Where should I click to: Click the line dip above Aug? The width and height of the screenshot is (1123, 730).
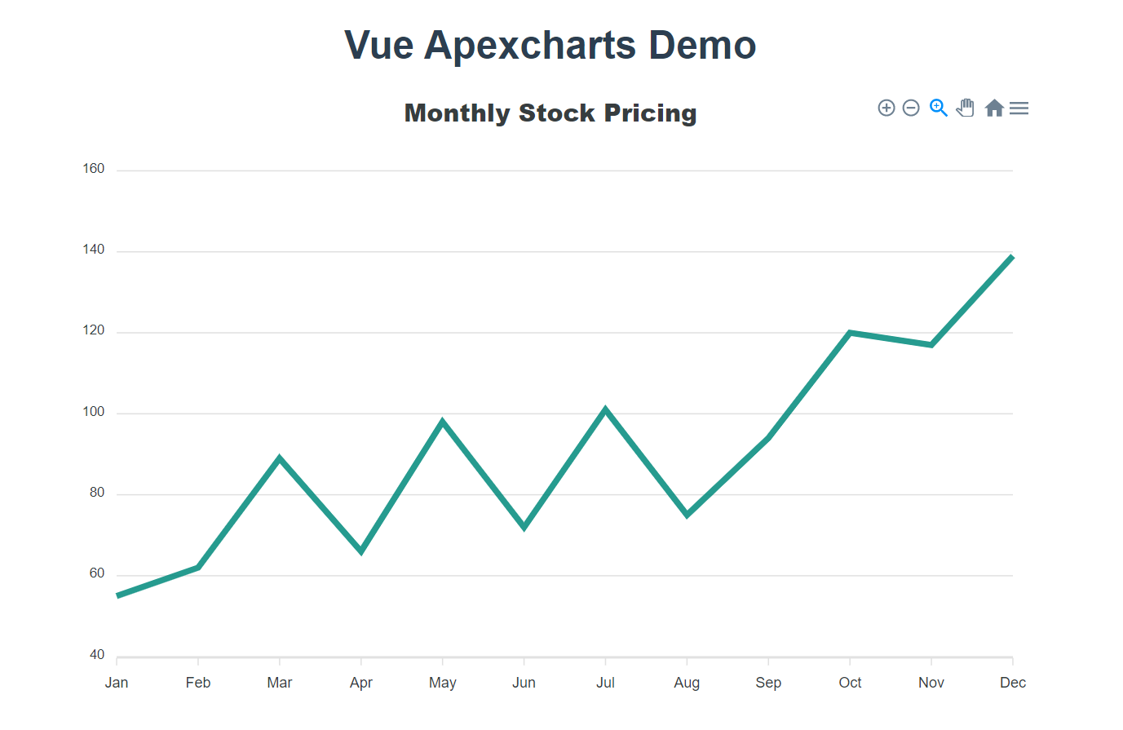point(687,515)
